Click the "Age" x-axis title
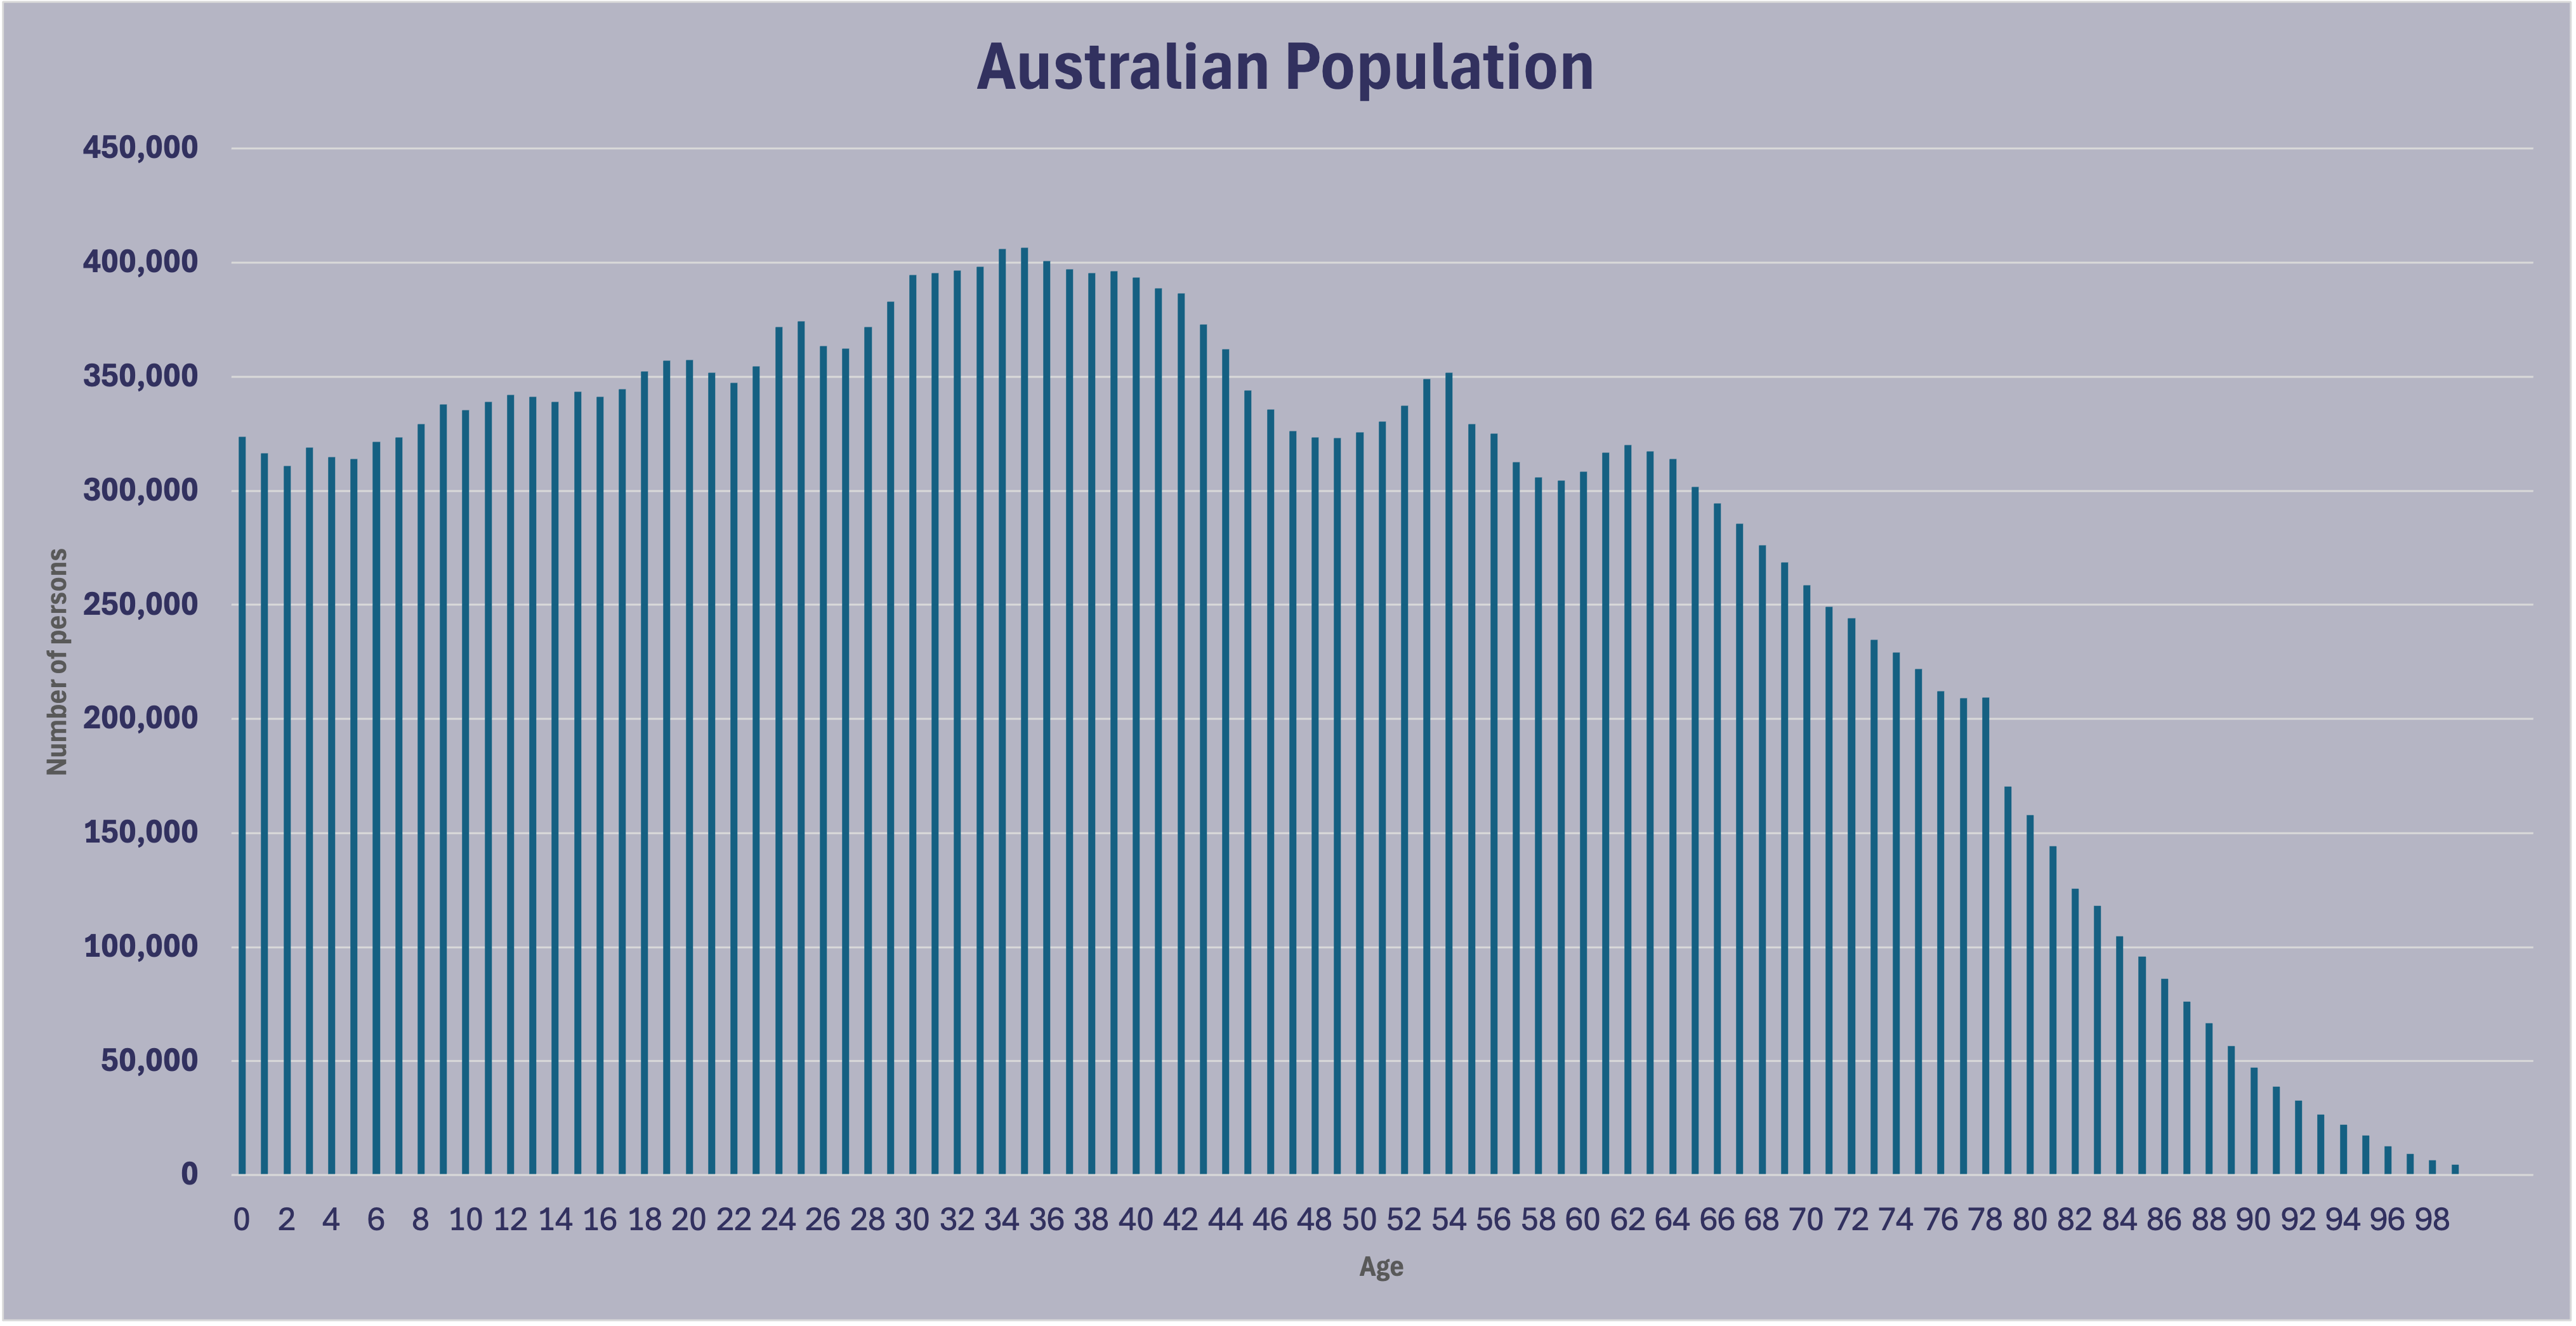 (1381, 1267)
